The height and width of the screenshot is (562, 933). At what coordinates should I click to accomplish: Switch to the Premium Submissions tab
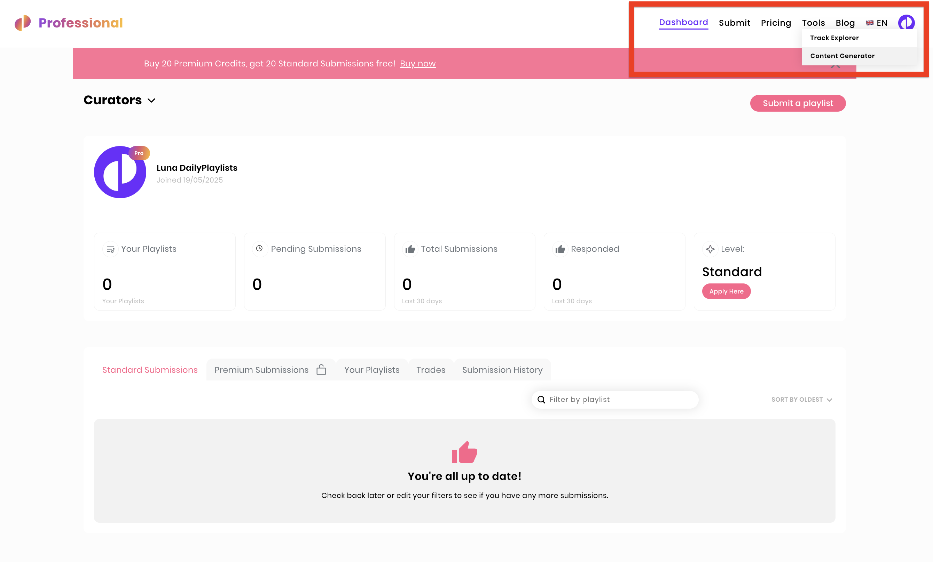coord(271,369)
